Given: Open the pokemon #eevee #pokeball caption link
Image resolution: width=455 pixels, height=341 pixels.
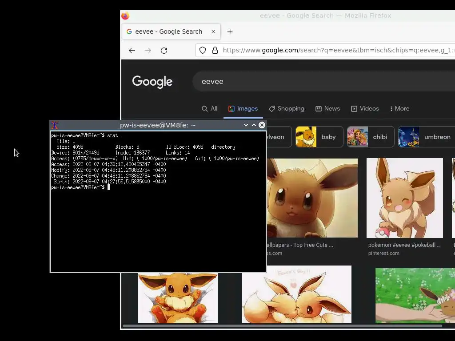Looking at the screenshot, I should [404, 245].
